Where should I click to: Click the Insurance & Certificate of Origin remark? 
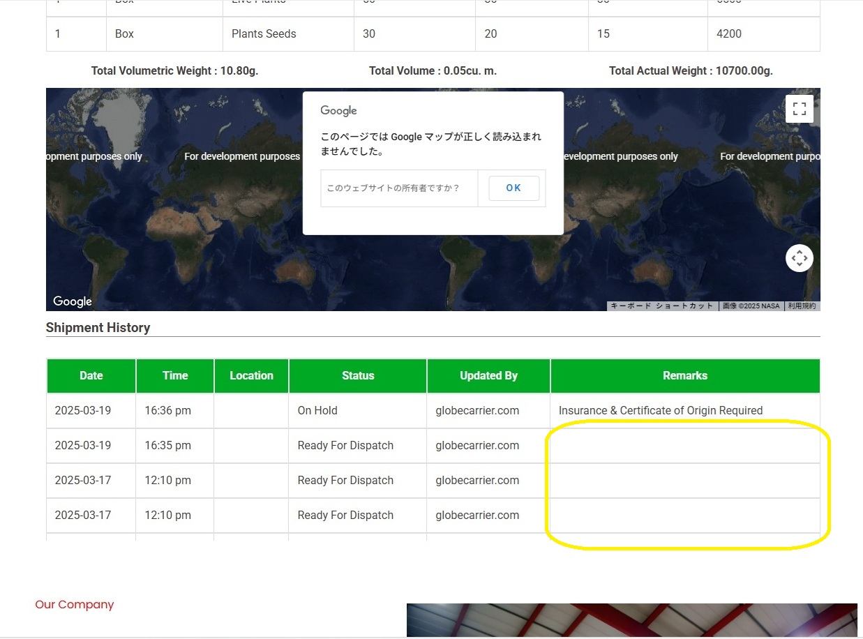coord(660,411)
